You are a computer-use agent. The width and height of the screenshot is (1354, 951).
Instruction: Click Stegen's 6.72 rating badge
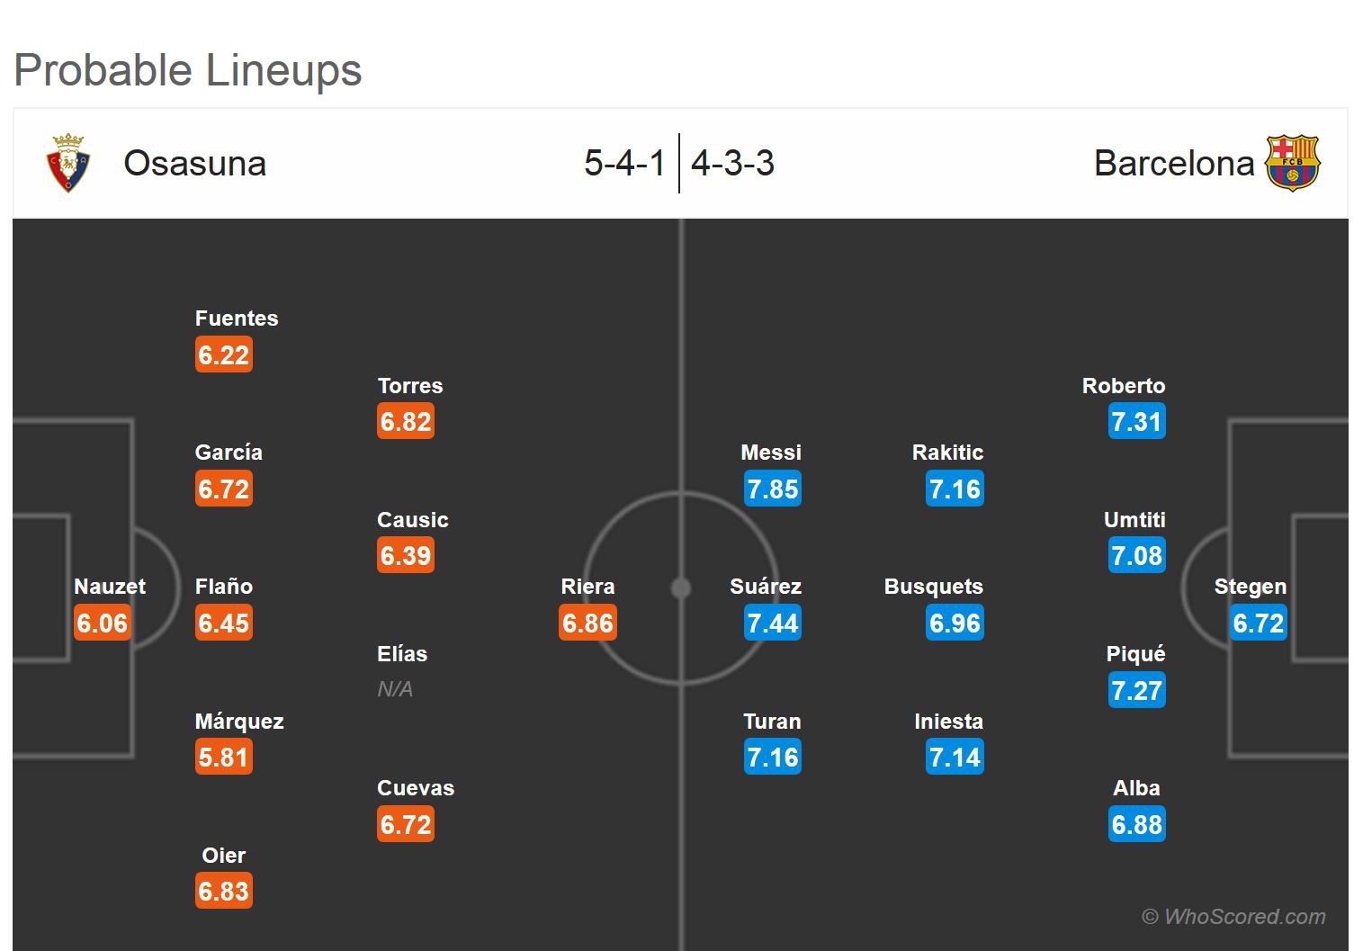point(1258,624)
